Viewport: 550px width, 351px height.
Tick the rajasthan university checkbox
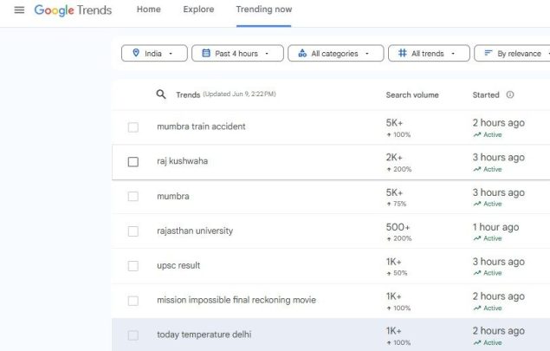(133, 231)
